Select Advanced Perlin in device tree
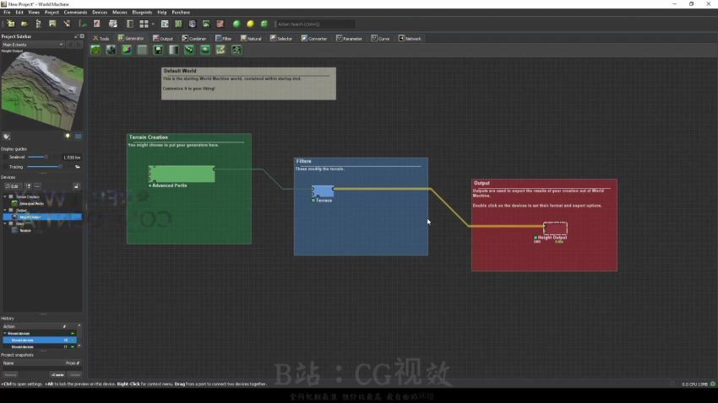Screen dimensions: 718x403 tap(31, 203)
